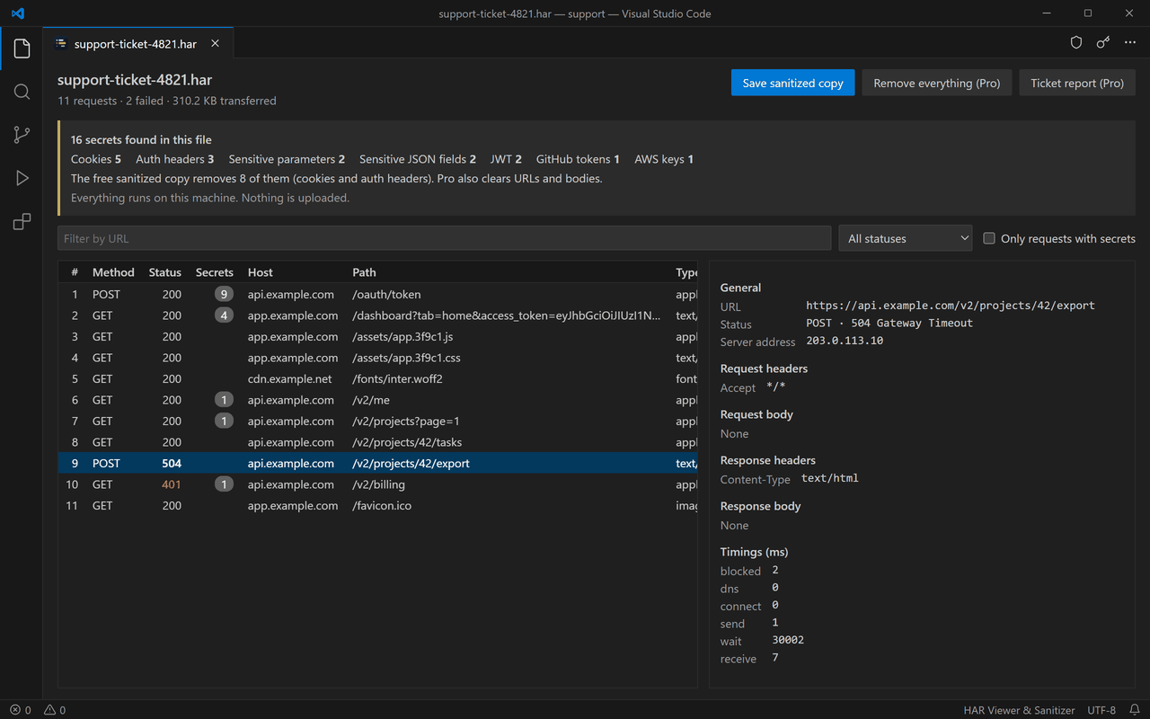Click the Path column header
The height and width of the screenshot is (719, 1150).
click(x=364, y=272)
